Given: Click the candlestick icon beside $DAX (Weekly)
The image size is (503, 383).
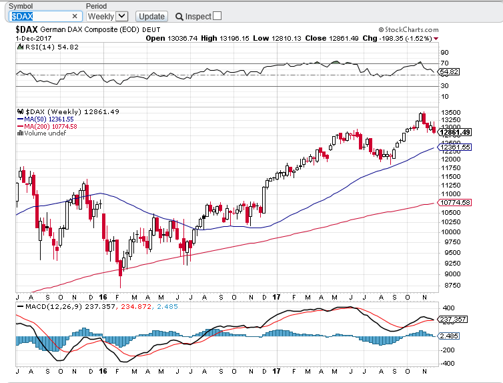Looking at the screenshot, I should click(x=20, y=111).
